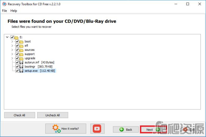Click the efi folder icon
206x137 pixels.
21,46
